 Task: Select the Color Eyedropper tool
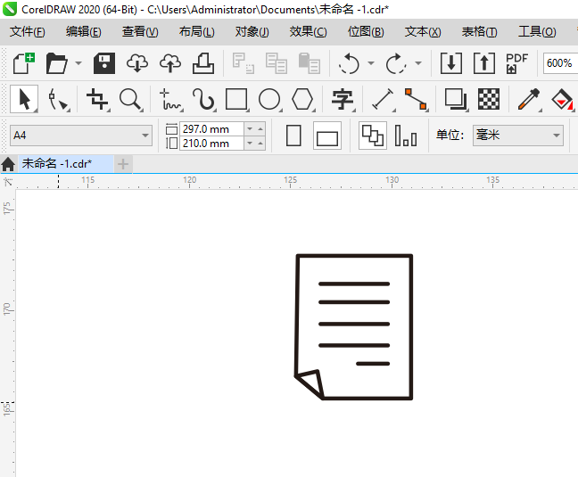tap(529, 99)
